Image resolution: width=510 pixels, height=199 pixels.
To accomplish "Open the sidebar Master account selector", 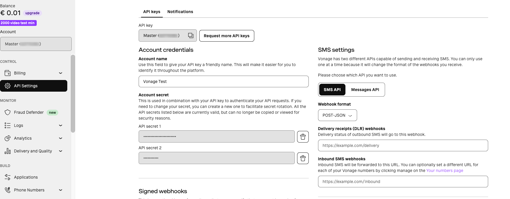I will click(x=36, y=44).
